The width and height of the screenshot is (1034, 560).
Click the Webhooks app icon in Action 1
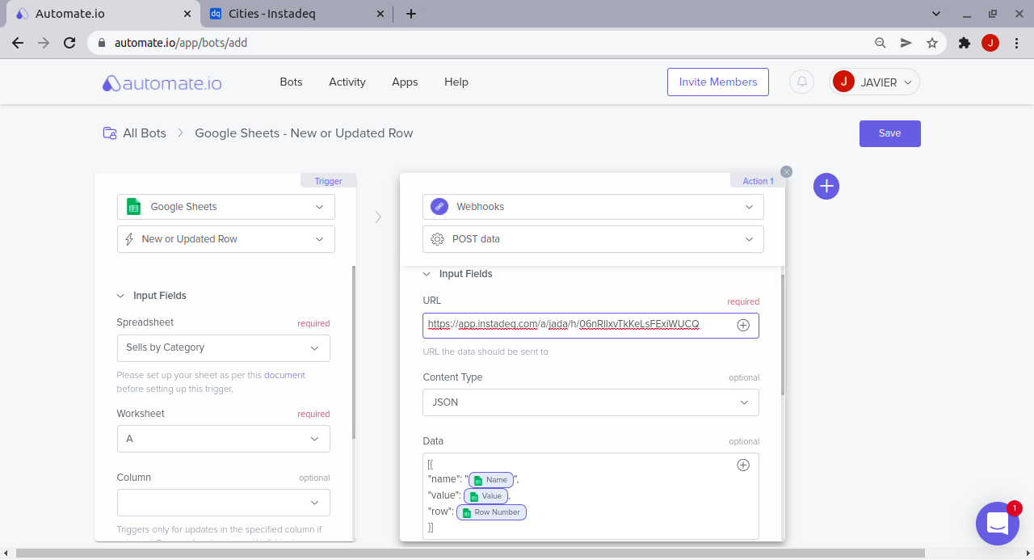[439, 207]
